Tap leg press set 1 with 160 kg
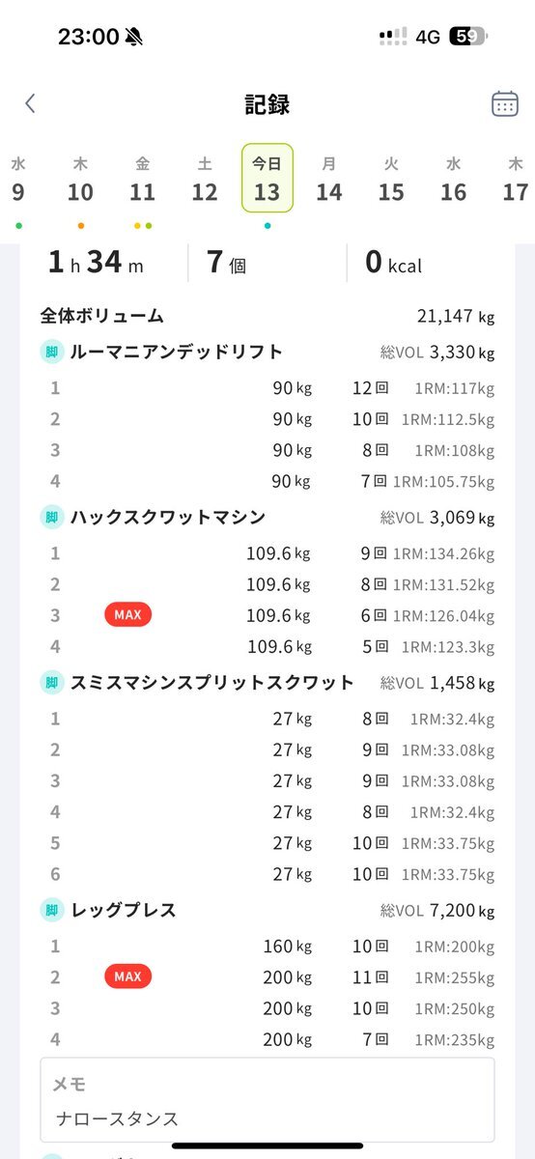 (267, 947)
